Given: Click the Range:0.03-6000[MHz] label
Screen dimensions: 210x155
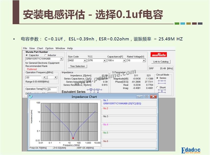Looking at the screenshot, I should click(37, 82).
